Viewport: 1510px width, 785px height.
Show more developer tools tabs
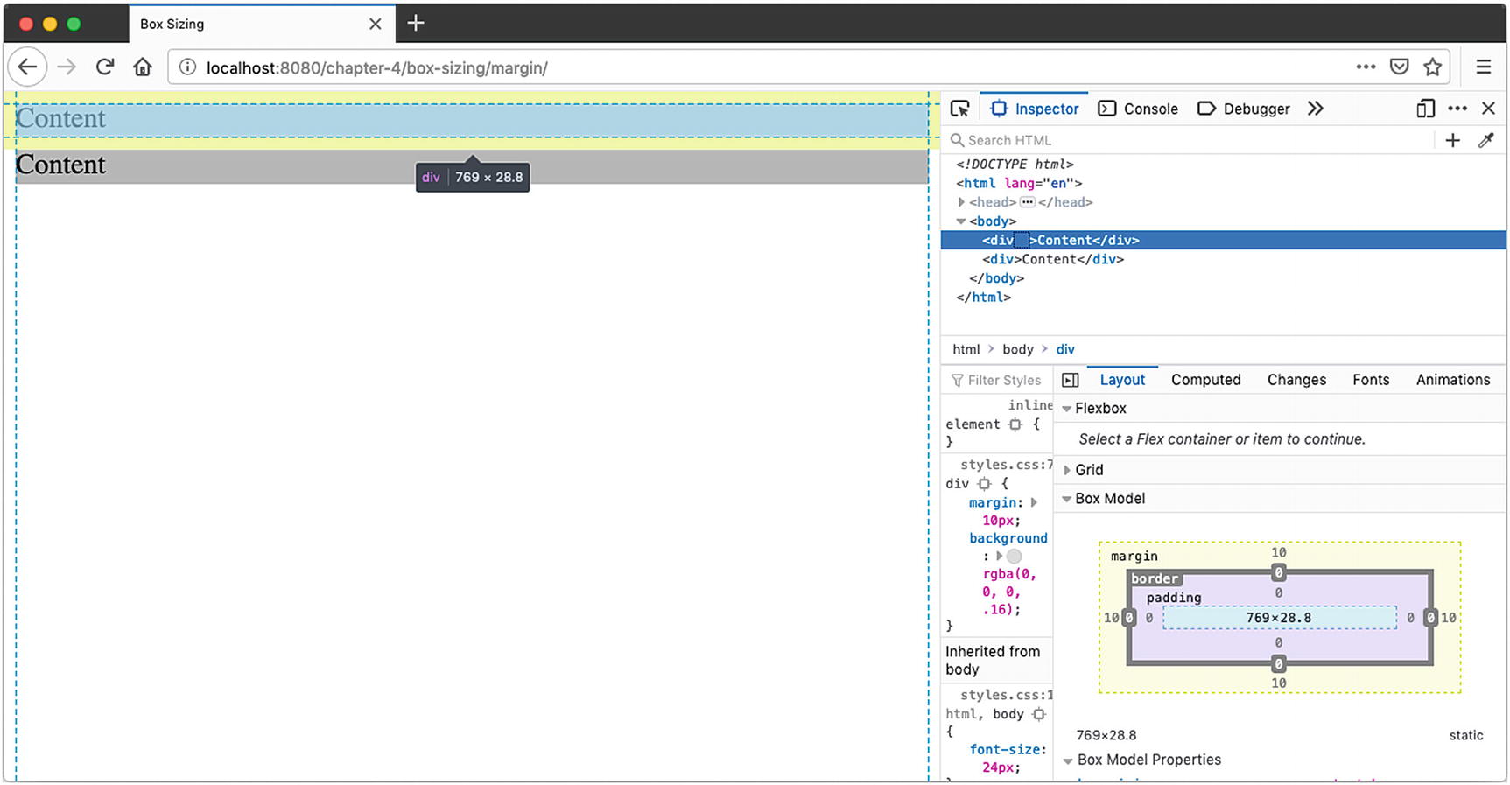tap(1315, 109)
